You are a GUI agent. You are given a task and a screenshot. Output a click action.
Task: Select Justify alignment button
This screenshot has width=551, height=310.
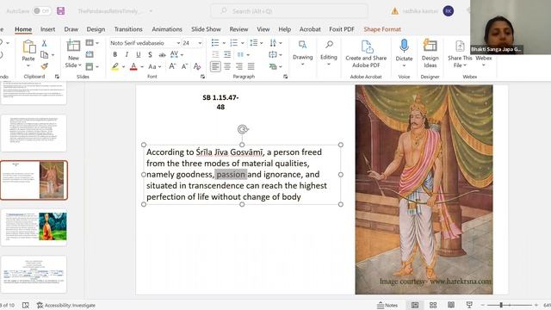pos(251,66)
